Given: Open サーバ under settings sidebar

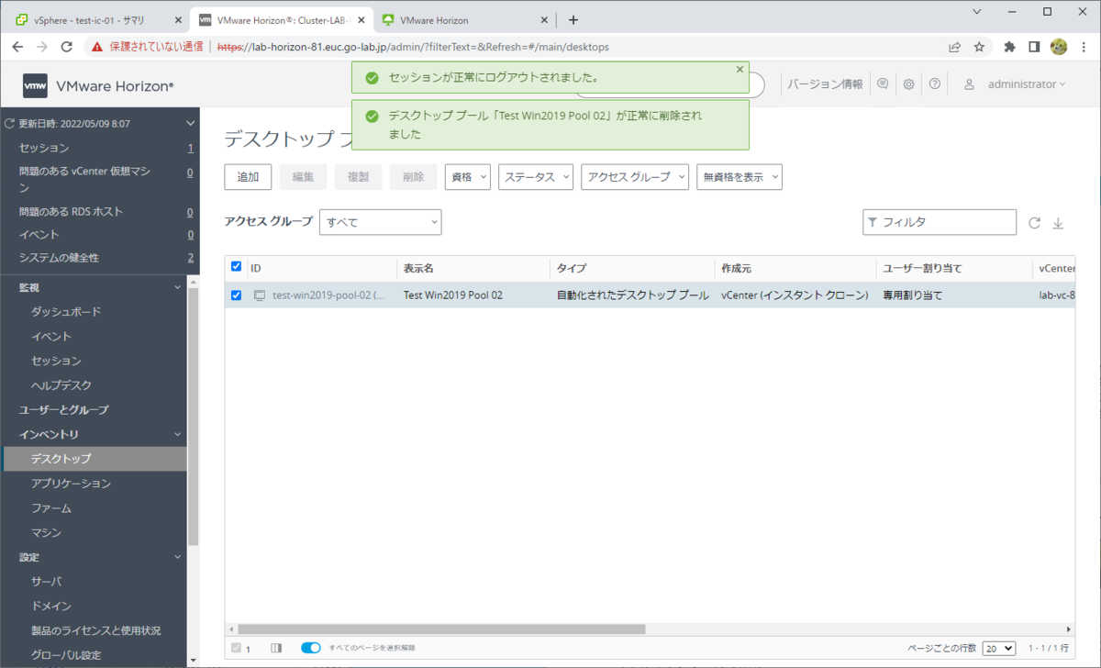Looking at the screenshot, I should coord(47,582).
